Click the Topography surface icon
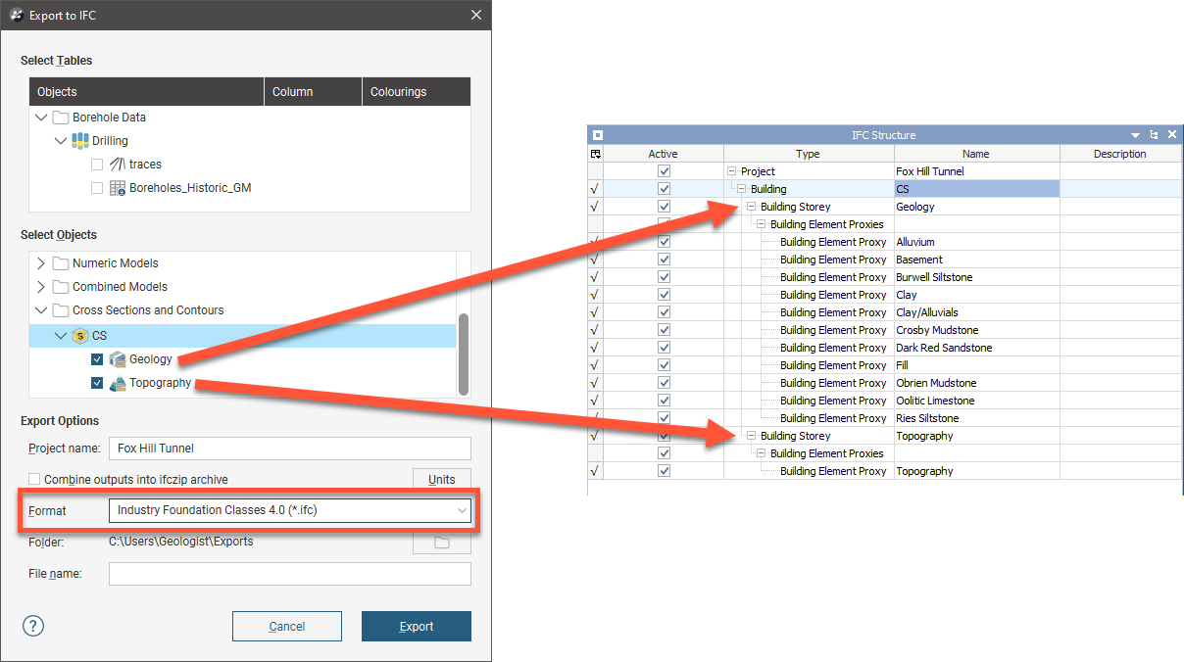 (117, 383)
